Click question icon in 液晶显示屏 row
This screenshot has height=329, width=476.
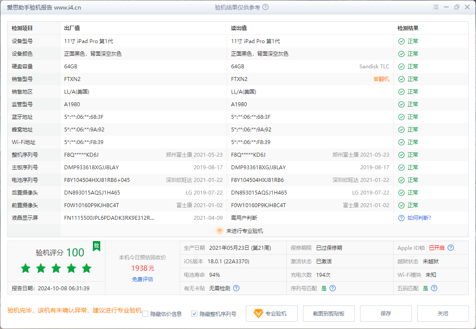(x=401, y=218)
